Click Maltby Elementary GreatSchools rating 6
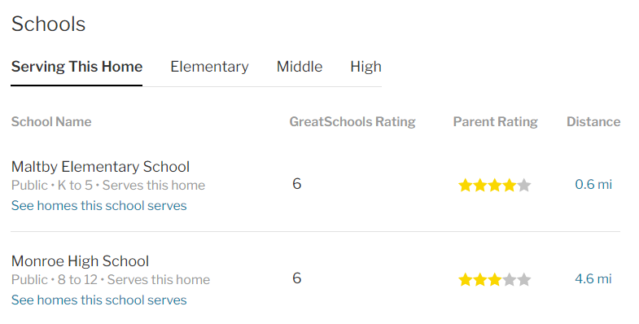This screenshot has height=324, width=639. [x=296, y=184]
